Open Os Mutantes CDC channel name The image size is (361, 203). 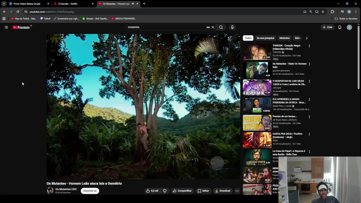pos(66,189)
